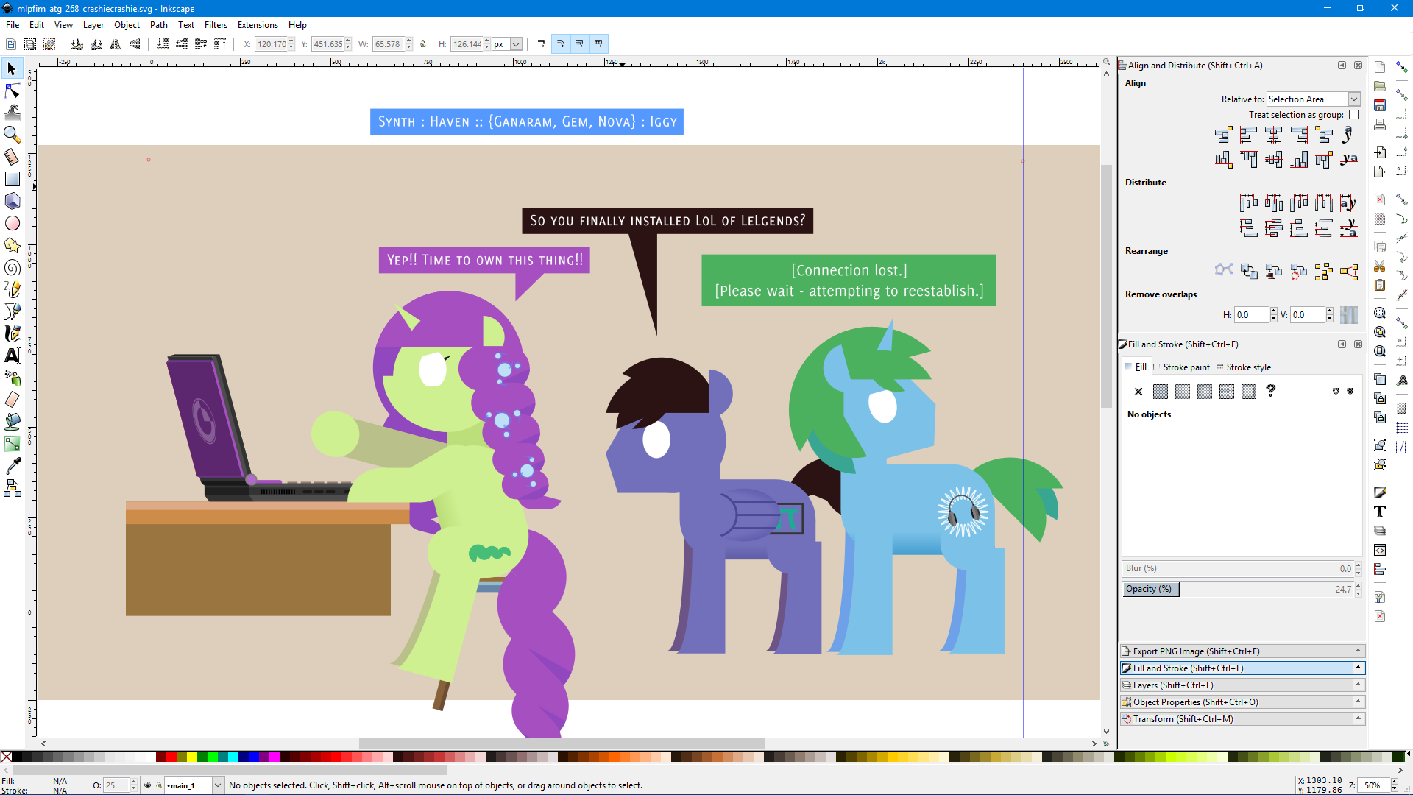This screenshot has width=1413, height=795.
Task: Toggle the width-height lock ratio
Action: [423, 44]
